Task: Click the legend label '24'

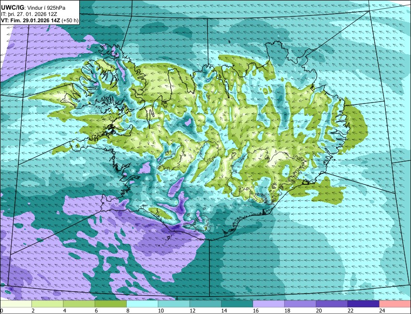Action: pos(382,311)
